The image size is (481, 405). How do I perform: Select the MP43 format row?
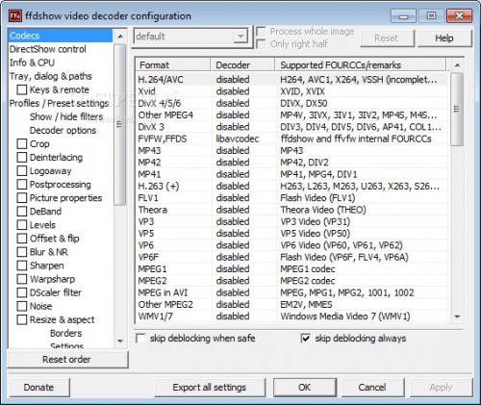coord(291,151)
